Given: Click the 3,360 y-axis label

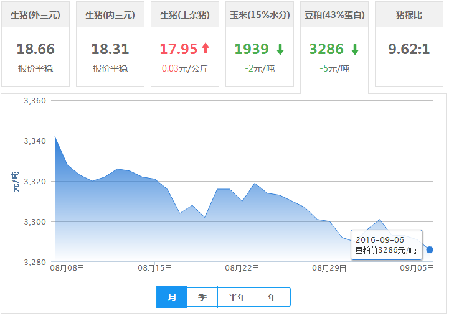Looking at the screenshot, I should [35, 101].
